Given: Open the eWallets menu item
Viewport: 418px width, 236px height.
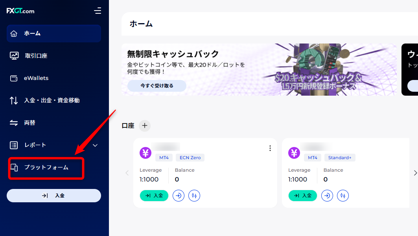Looking at the screenshot, I should tap(54, 78).
